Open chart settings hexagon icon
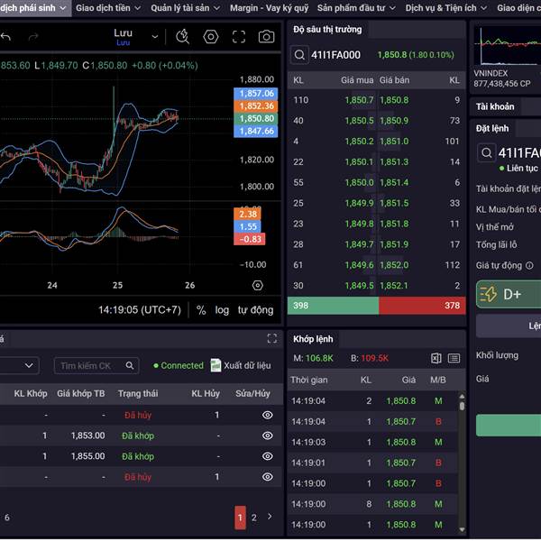 211,37
